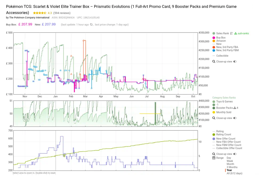Screen dimensions: 265x178
Task: Click the Sales Rank sort order icon
Action: tap(231, 33)
